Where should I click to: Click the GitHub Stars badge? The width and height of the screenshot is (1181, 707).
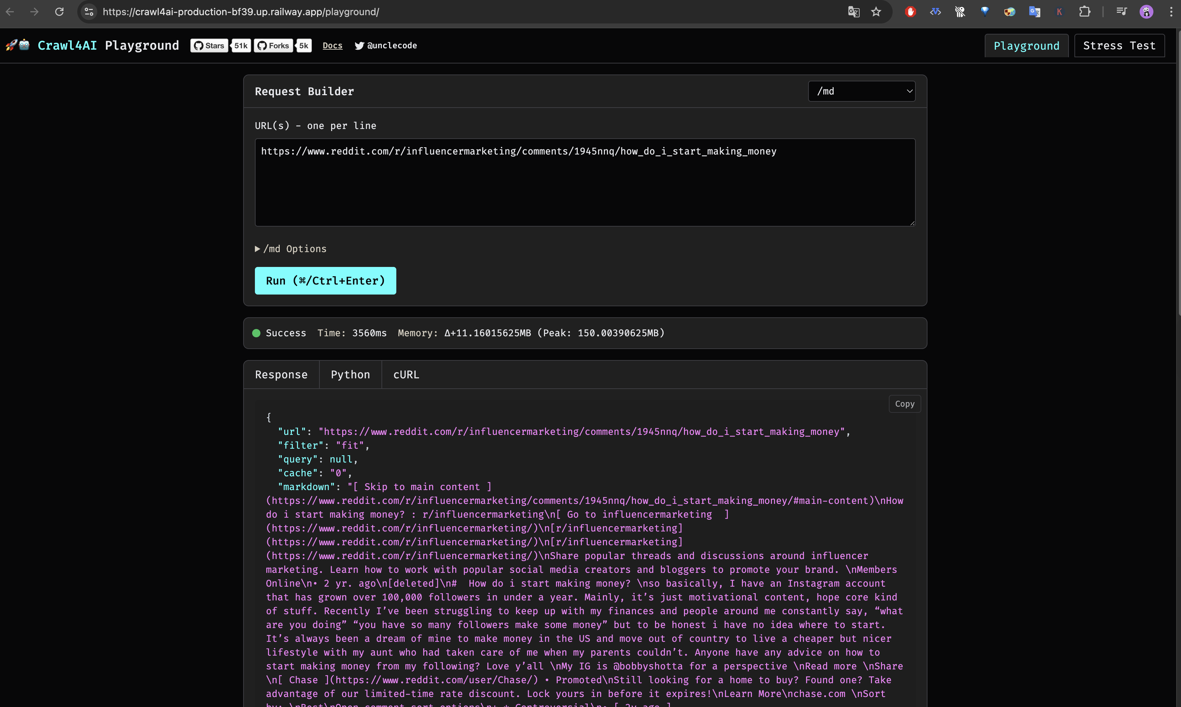[x=209, y=46]
